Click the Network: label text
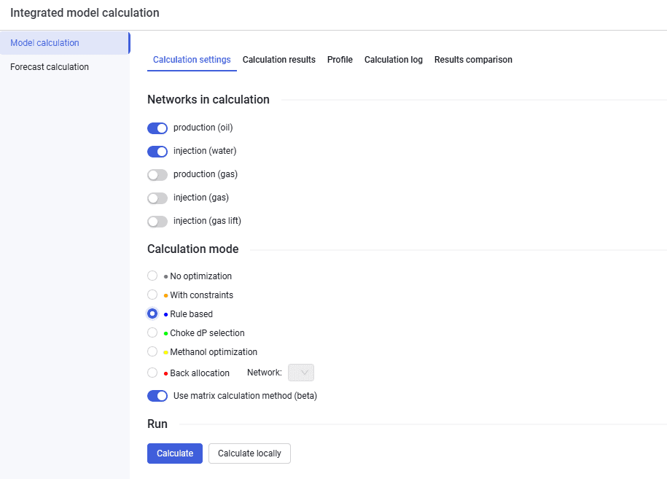 coord(265,373)
